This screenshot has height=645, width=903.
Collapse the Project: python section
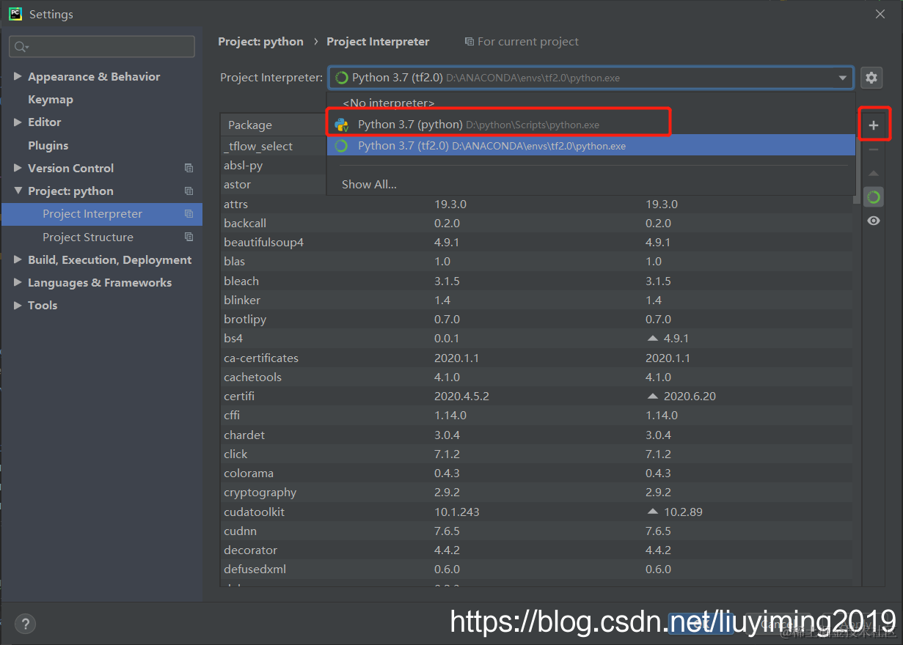coord(18,191)
